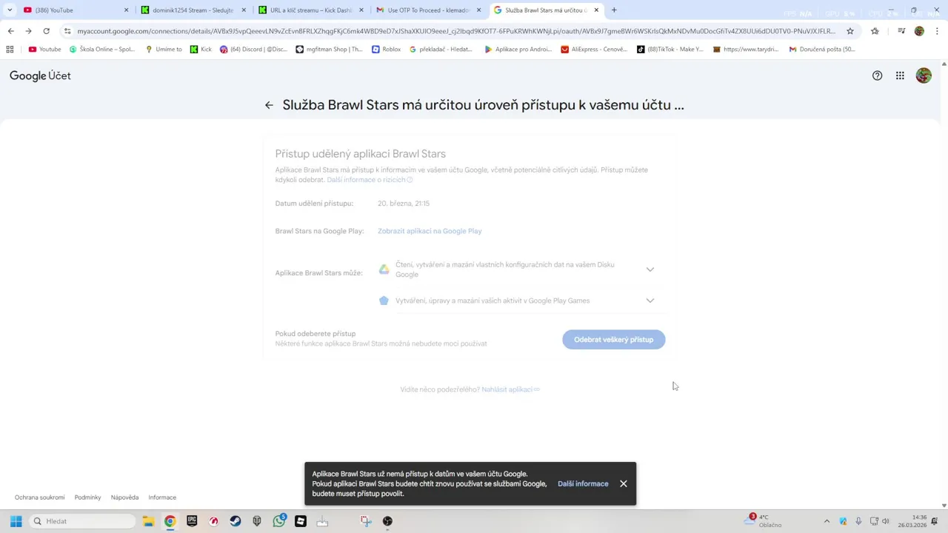The height and width of the screenshot is (533, 948).
Task: Open mgfitman Shop bookmark
Action: click(x=329, y=50)
